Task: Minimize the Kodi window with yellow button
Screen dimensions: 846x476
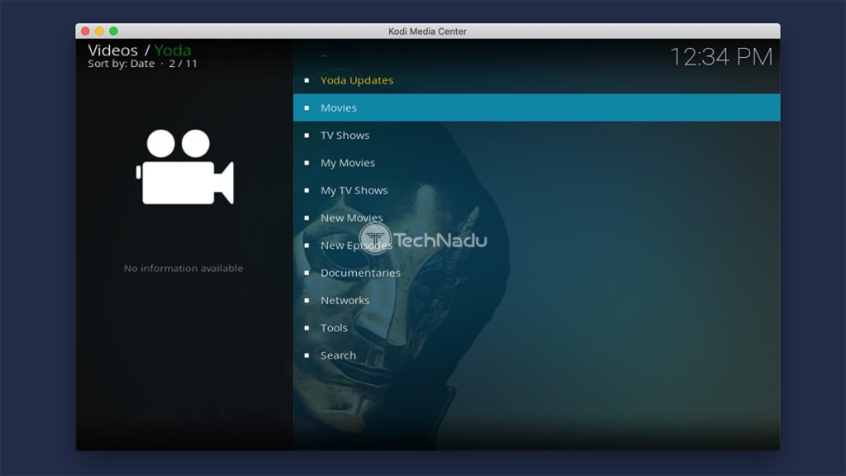Action: click(99, 31)
